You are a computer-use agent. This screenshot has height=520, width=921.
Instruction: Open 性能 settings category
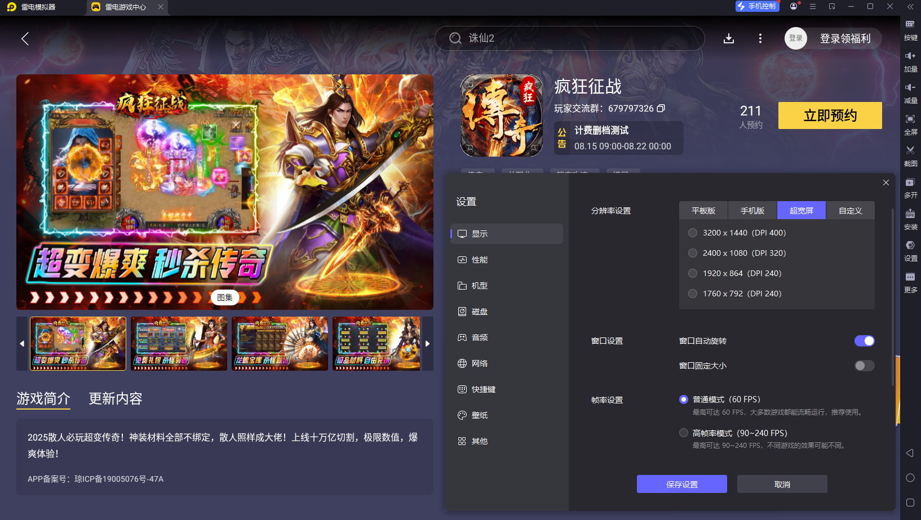tap(507, 260)
